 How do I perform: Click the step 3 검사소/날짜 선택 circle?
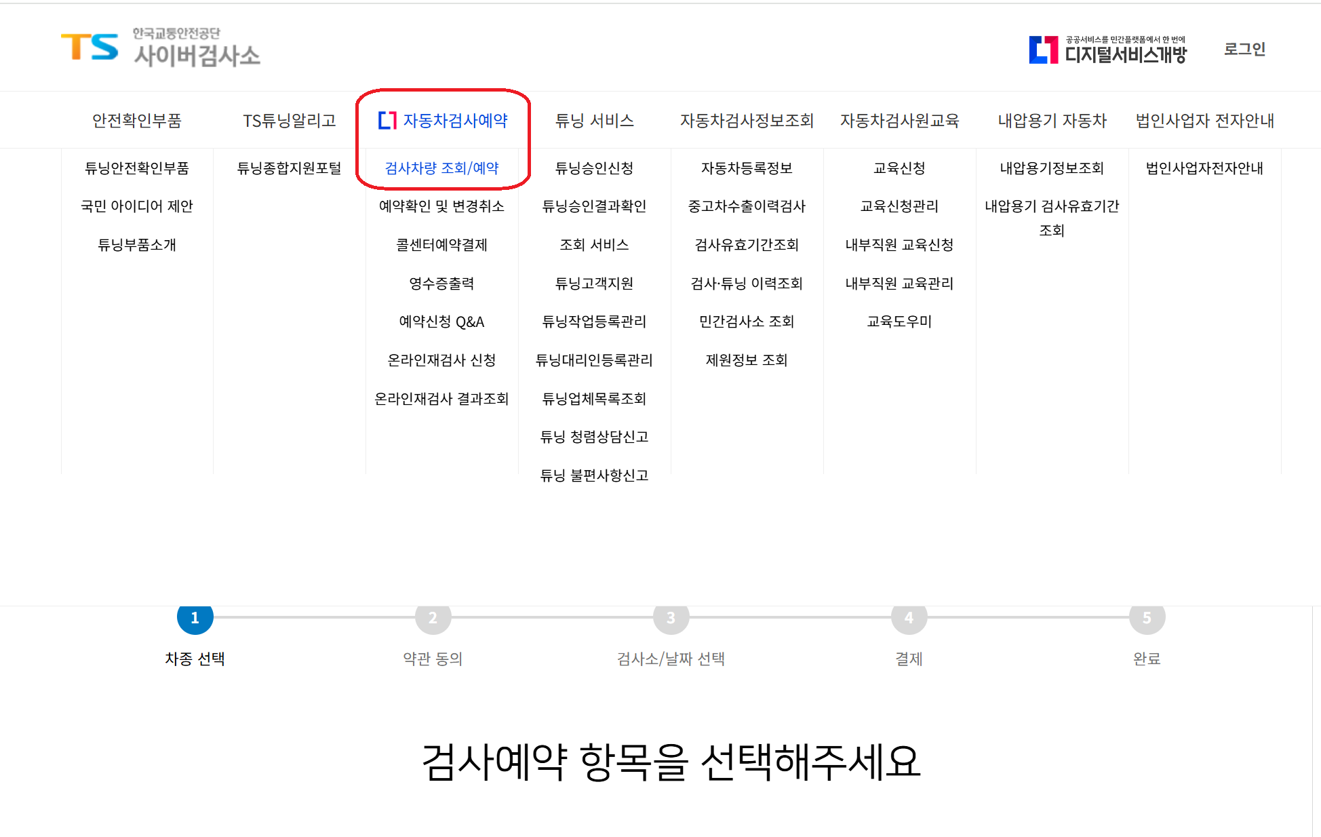(671, 617)
